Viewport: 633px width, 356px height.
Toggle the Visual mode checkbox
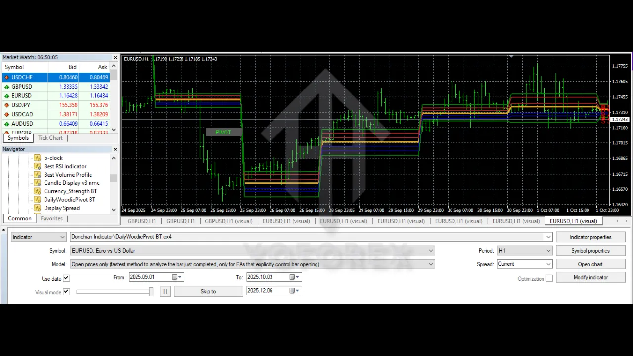66,292
